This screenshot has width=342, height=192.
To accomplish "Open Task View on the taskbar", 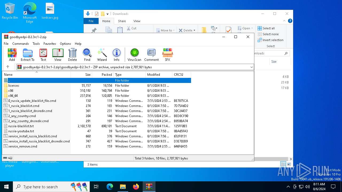I will (96, 187).
